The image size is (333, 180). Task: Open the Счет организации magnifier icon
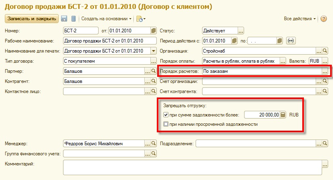(325, 81)
